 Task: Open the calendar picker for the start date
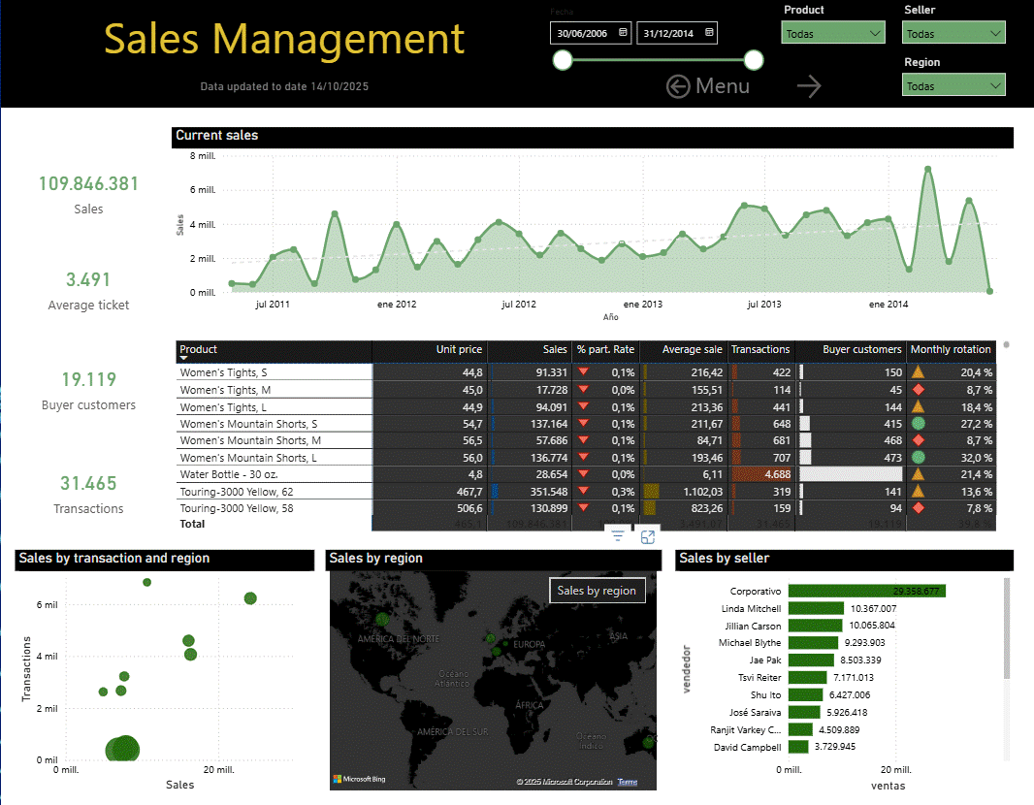pos(623,32)
